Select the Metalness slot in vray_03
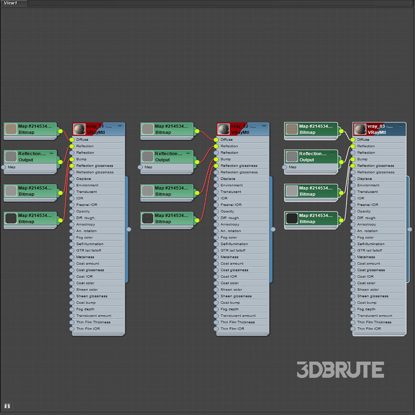The width and height of the screenshot is (415, 415). point(366,257)
